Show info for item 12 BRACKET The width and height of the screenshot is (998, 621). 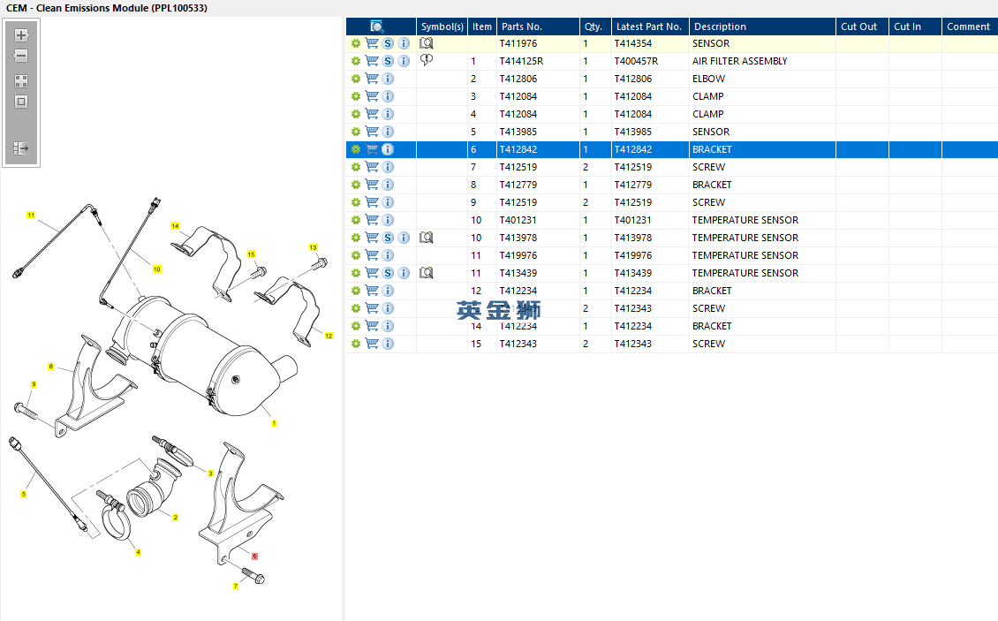point(388,291)
